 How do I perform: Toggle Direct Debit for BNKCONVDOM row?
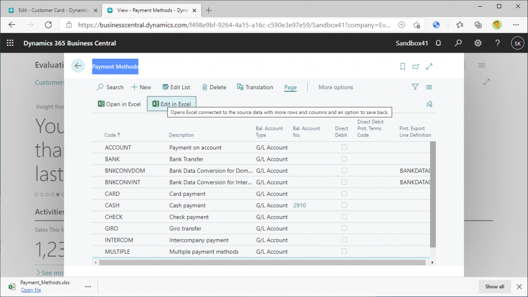[344, 170]
